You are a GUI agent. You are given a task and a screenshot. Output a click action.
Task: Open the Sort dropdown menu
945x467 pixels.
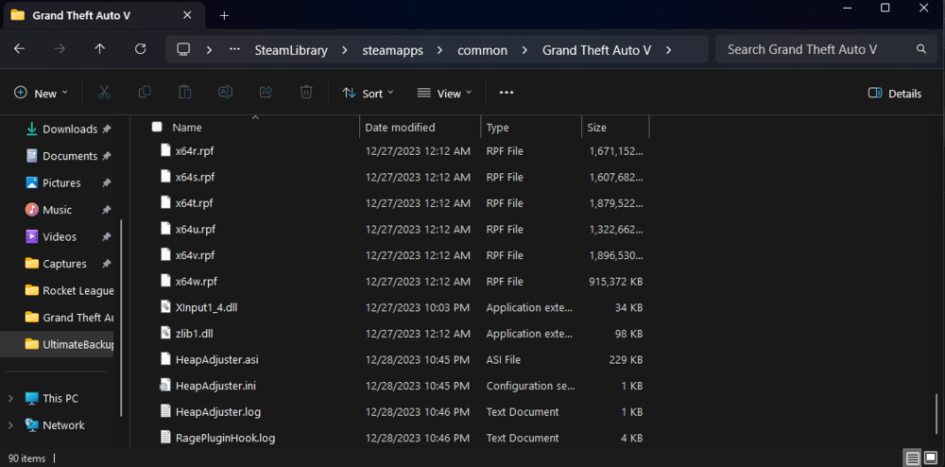coord(368,93)
